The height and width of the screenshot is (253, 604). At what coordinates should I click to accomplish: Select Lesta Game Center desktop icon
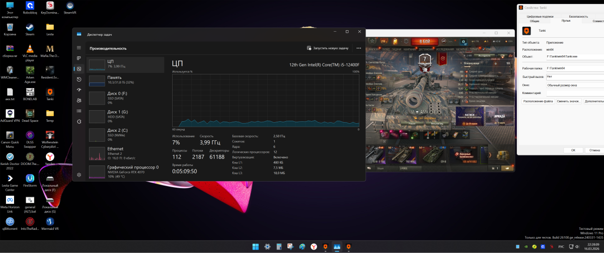click(10, 182)
